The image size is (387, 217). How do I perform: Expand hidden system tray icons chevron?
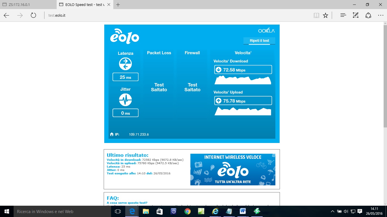tap(332, 211)
